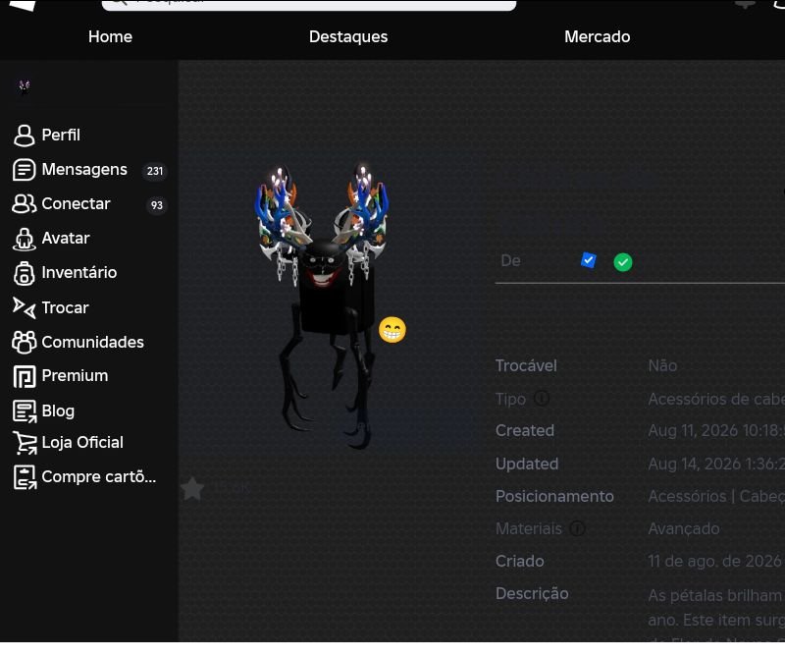Open the Inventário text link
Viewport: 785px width, 657px height.
[79, 273]
